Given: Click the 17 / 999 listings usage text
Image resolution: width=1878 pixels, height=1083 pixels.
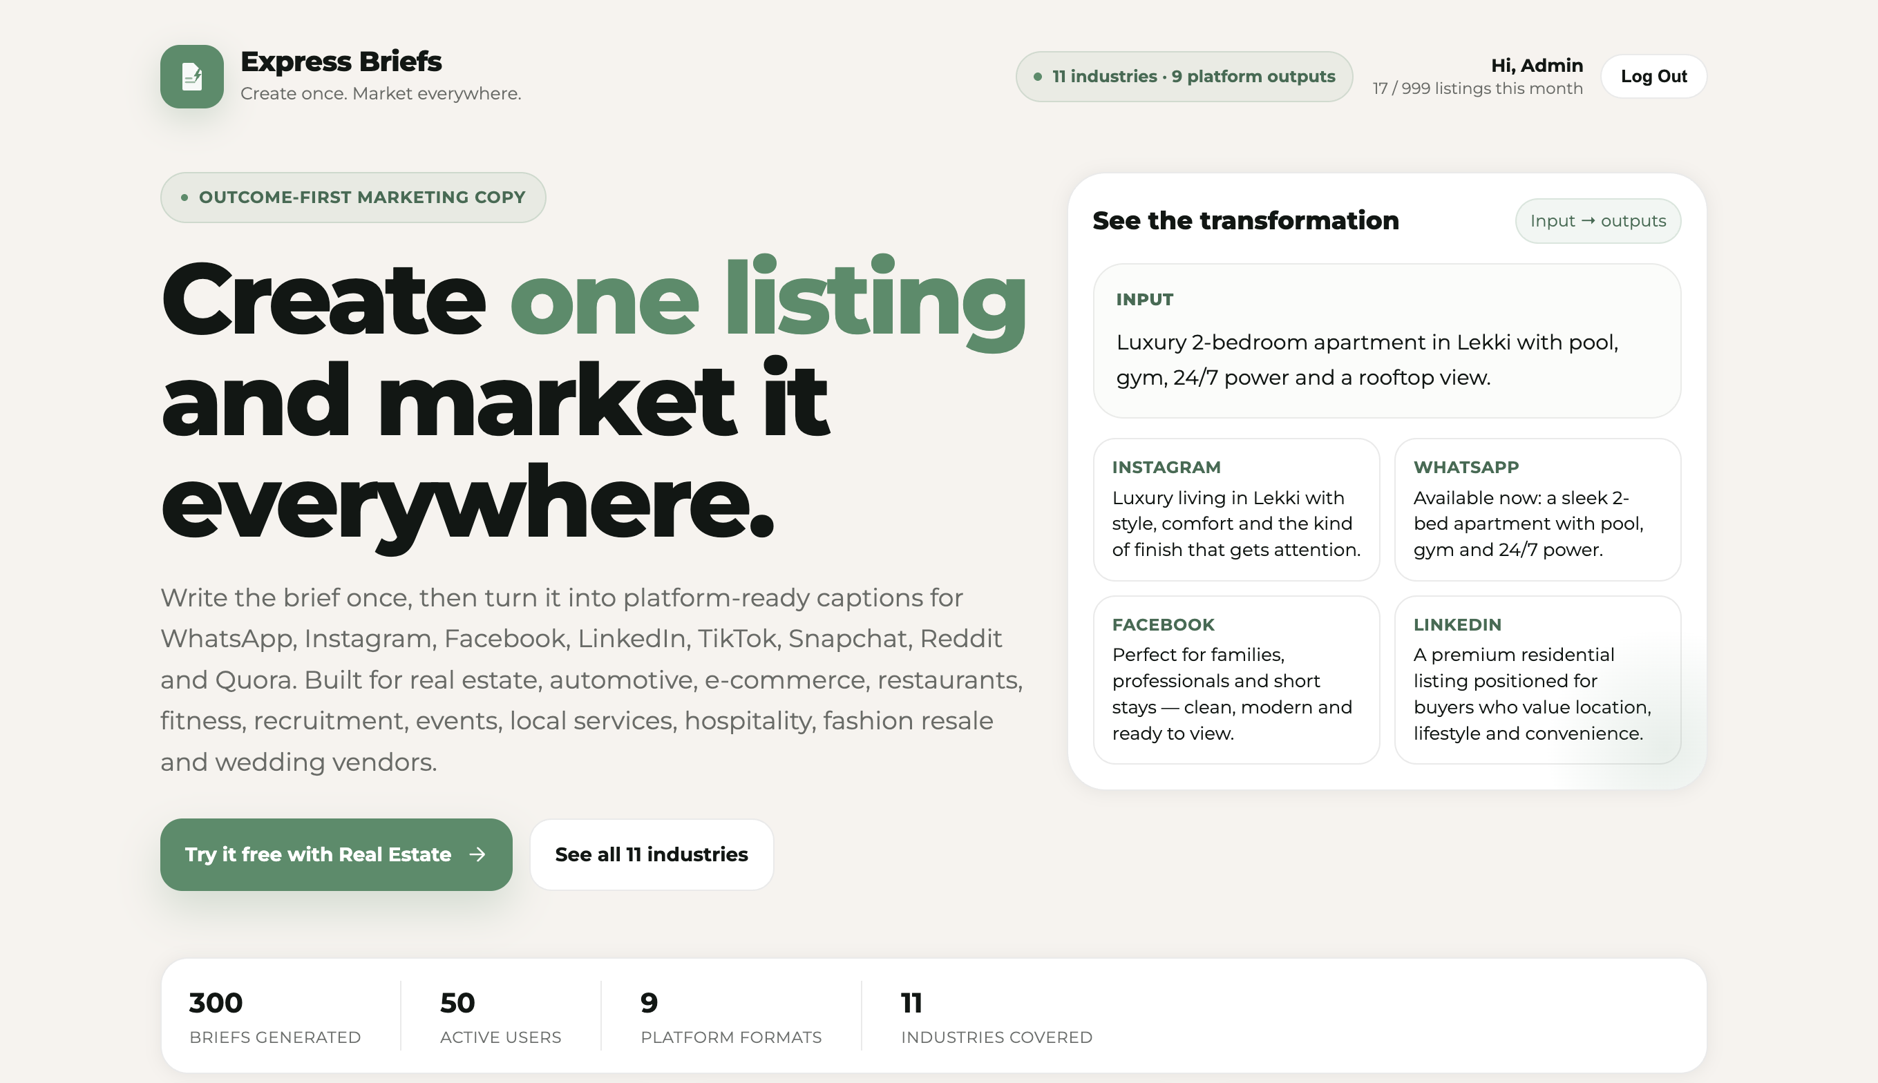Looking at the screenshot, I should [x=1477, y=88].
